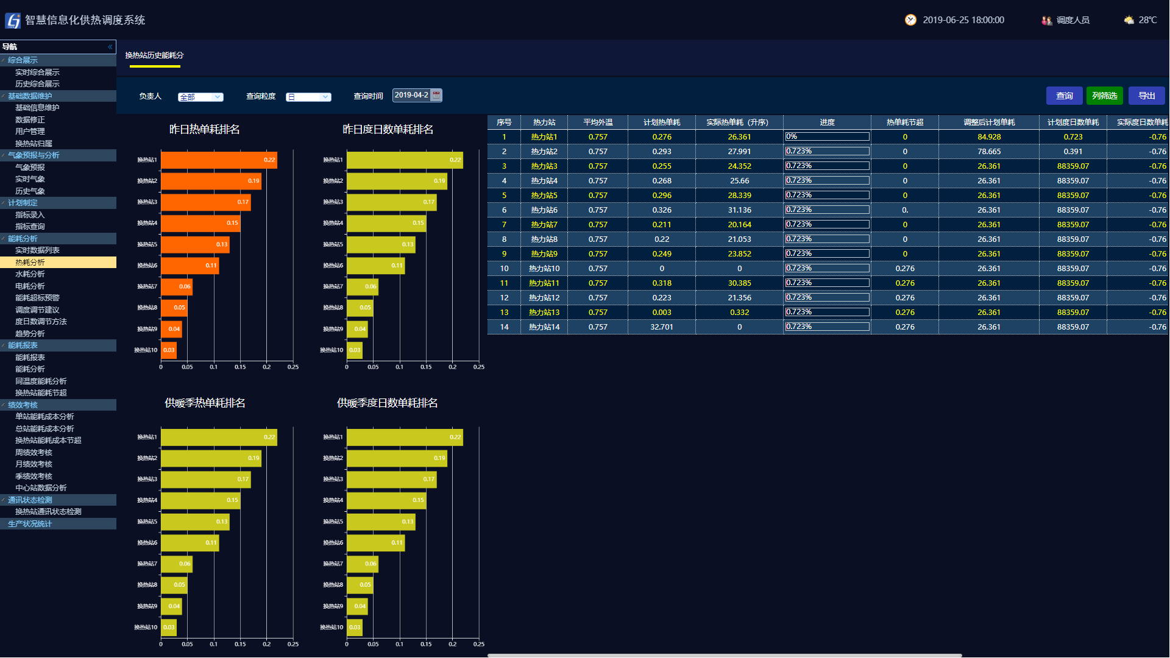Viewport: 1170px width, 658px height.
Task: Collapse the 能耗报表 group
Action: point(4,345)
